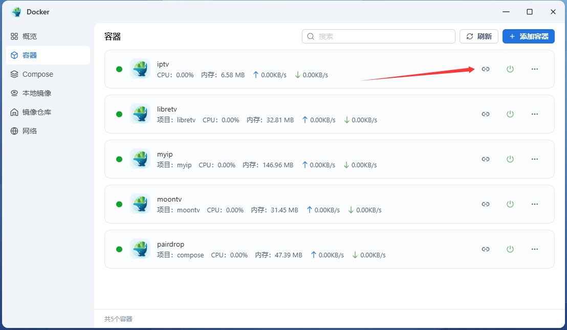
Task: Expand more options for myip container
Action: point(534,159)
